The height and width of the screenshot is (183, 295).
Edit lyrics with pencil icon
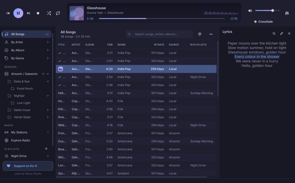click(x=281, y=34)
